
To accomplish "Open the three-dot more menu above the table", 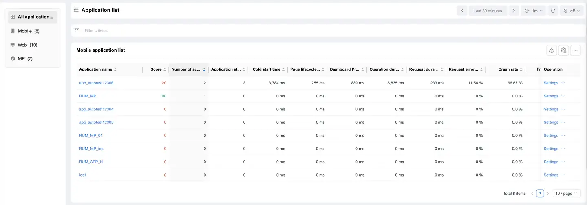I will click(x=575, y=50).
